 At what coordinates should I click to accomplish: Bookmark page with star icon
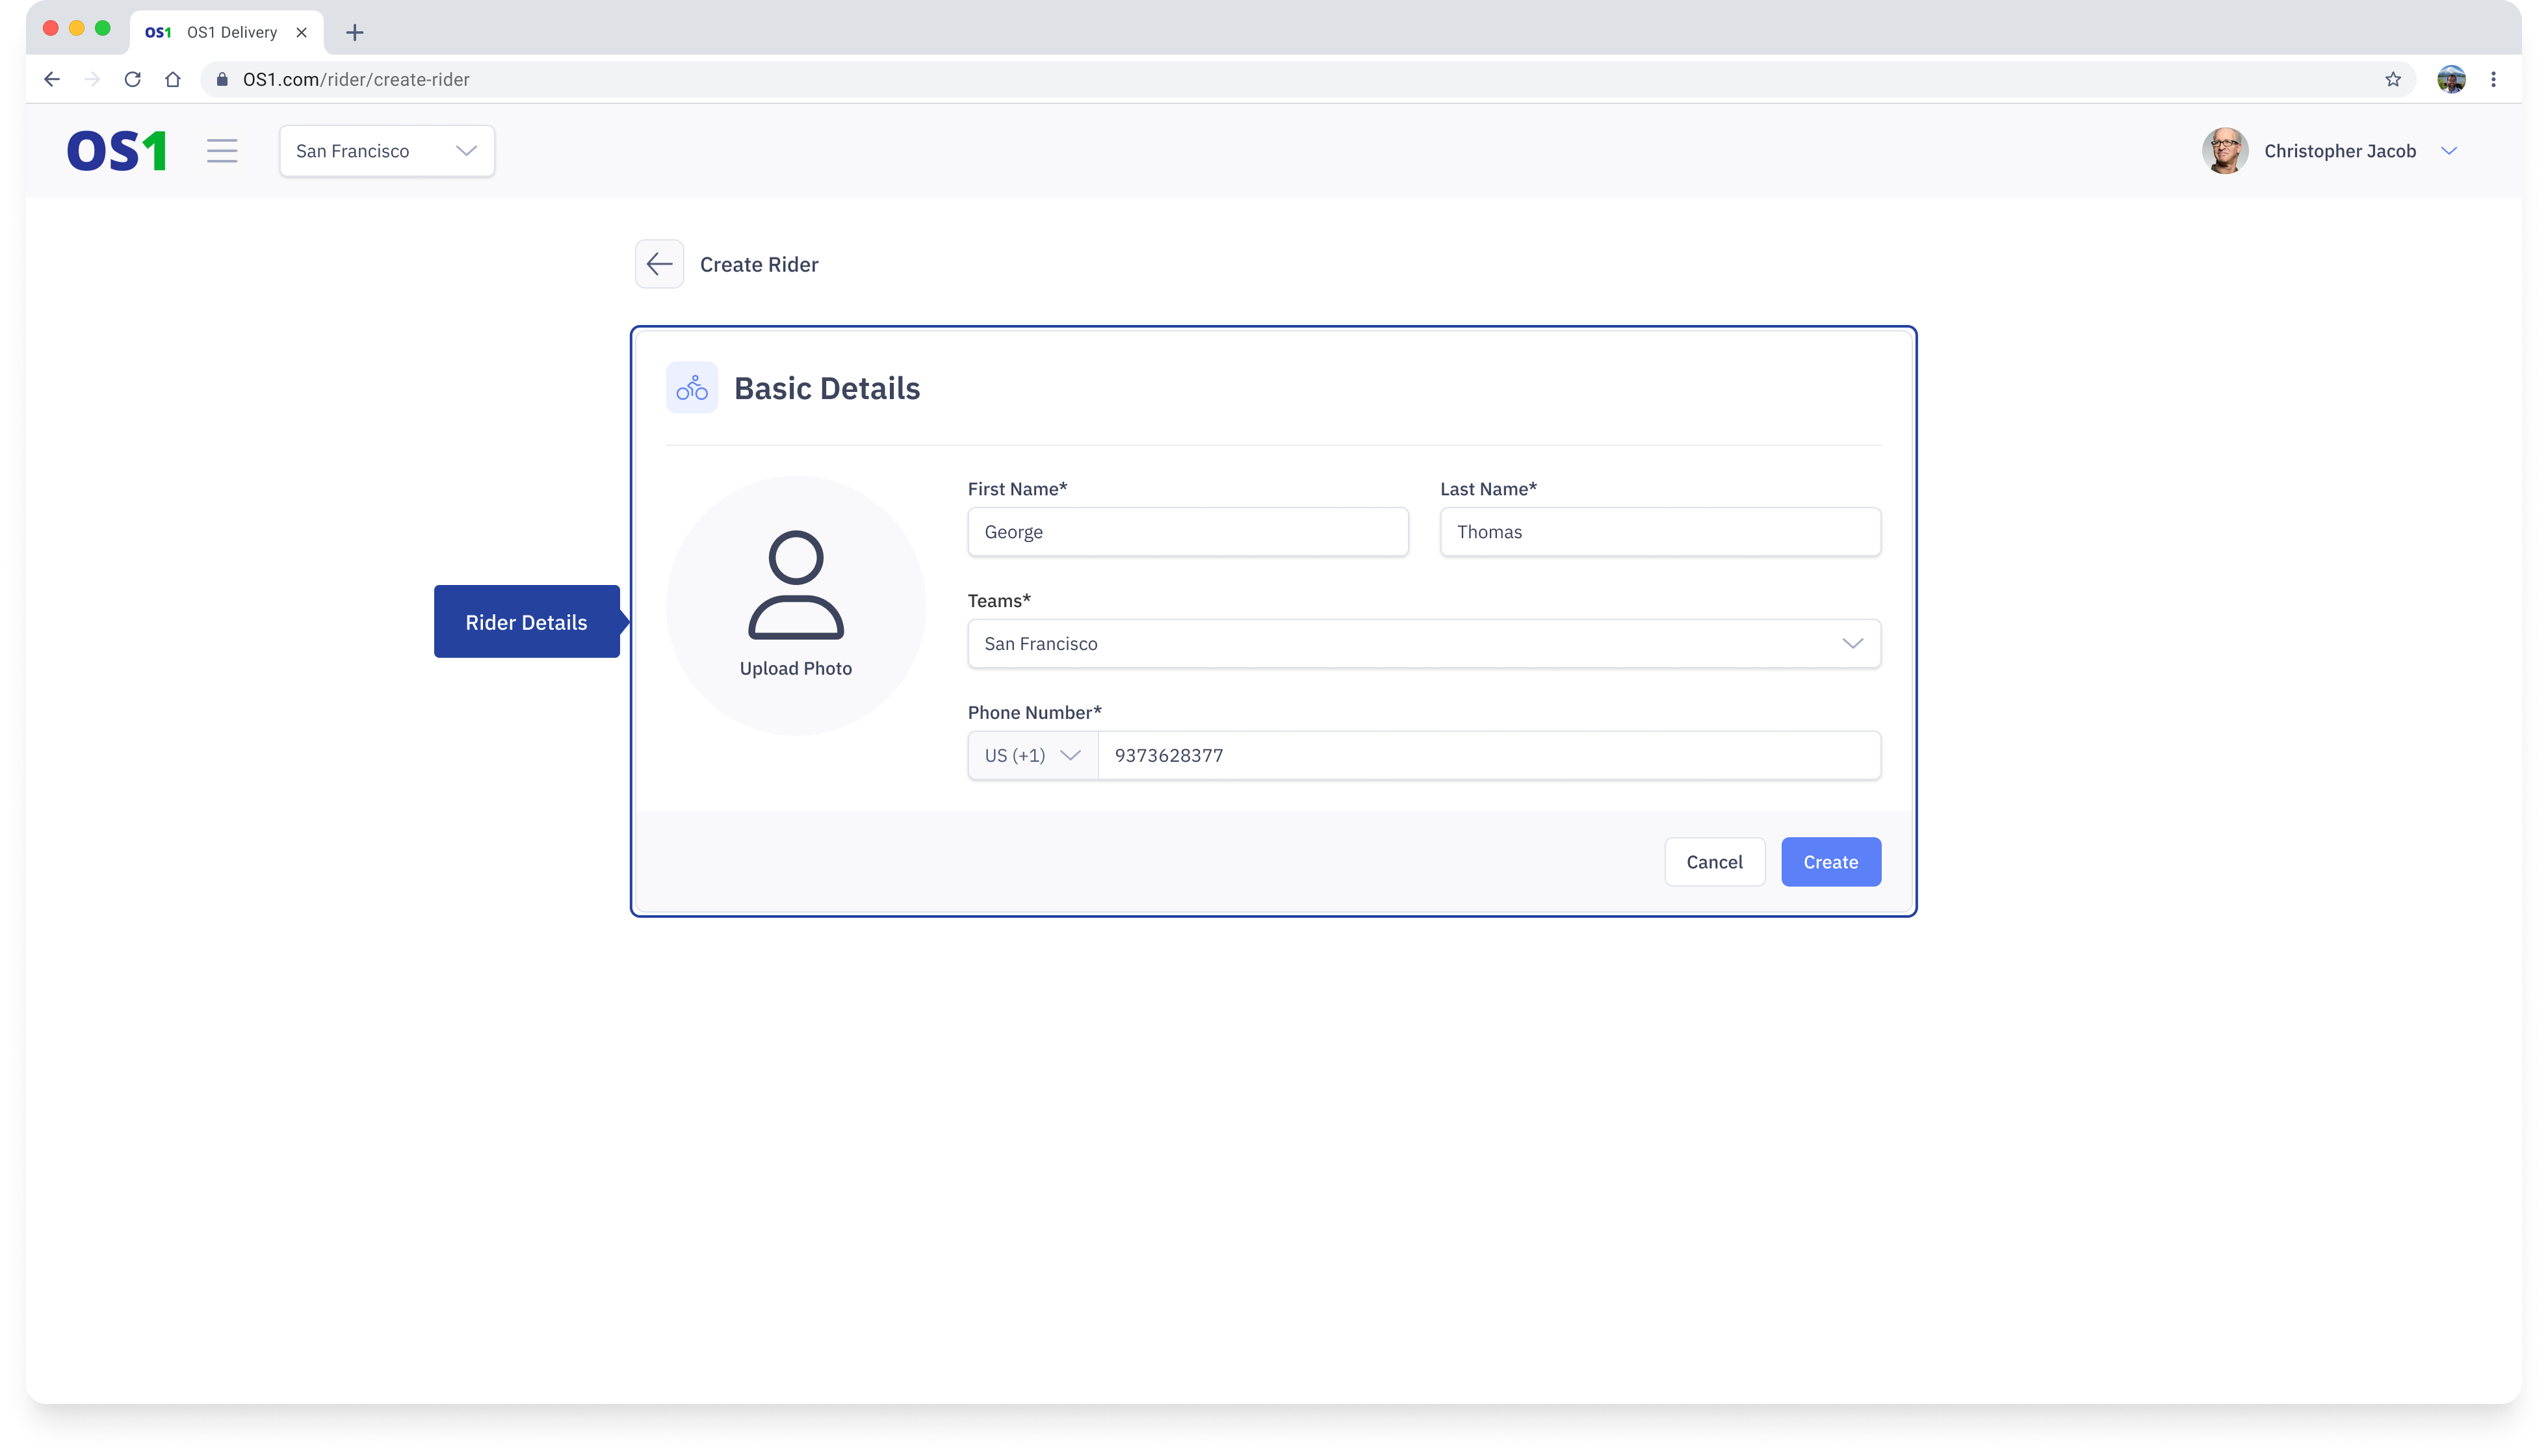tap(2393, 79)
